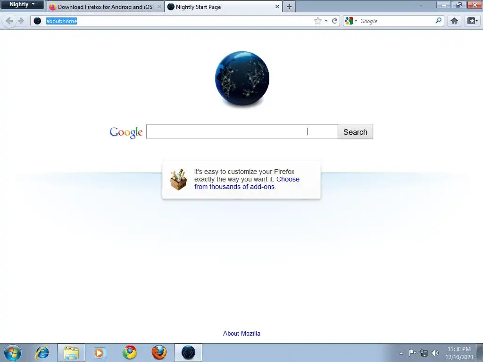Image resolution: width=483 pixels, height=362 pixels.
Task: Open the search engine selector dropdown
Action: click(351, 21)
